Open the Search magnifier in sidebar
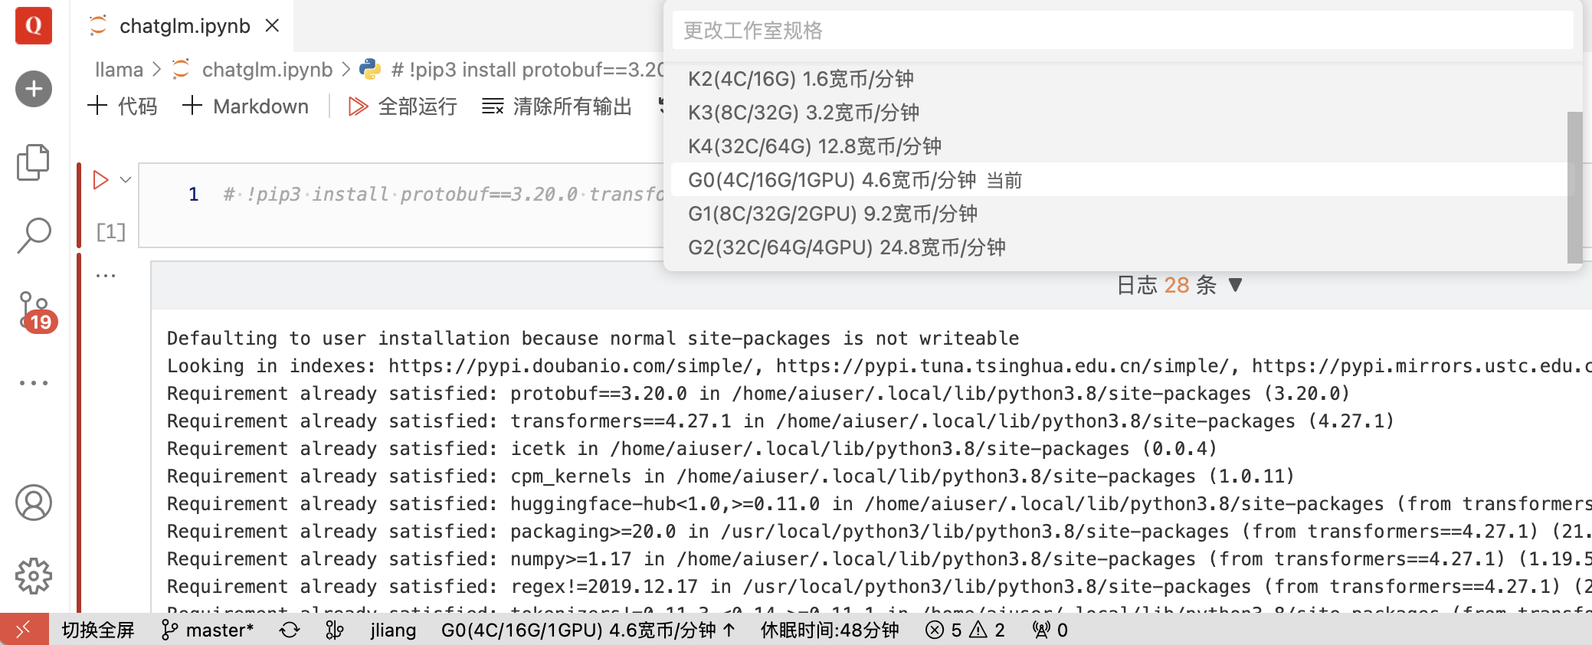The width and height of the screenshot is (1592, 645). [33, 235]
